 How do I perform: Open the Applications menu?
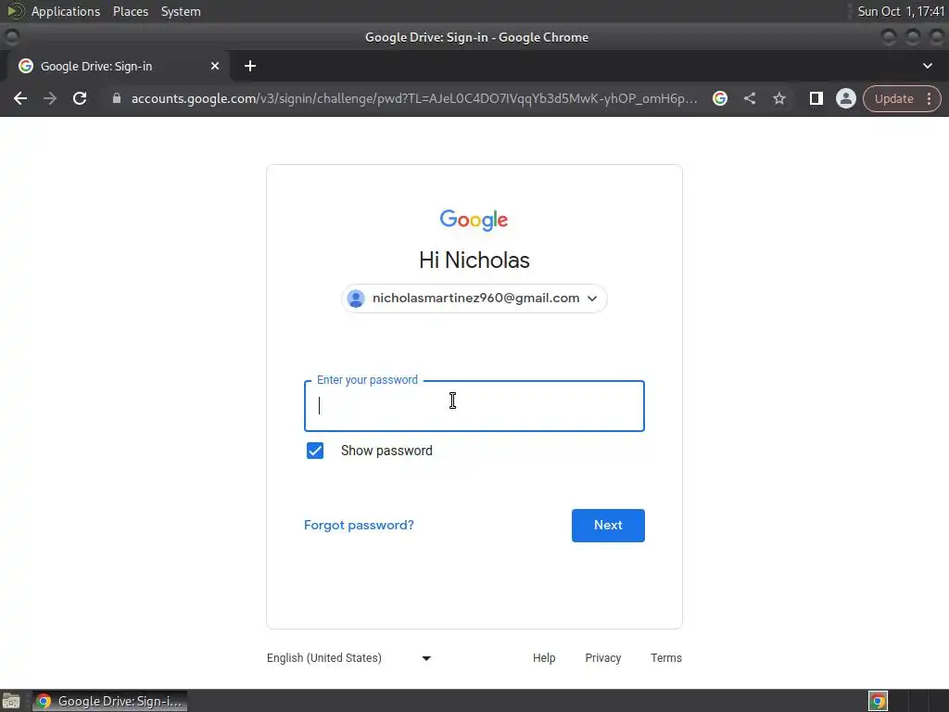[x=66, y=11]
